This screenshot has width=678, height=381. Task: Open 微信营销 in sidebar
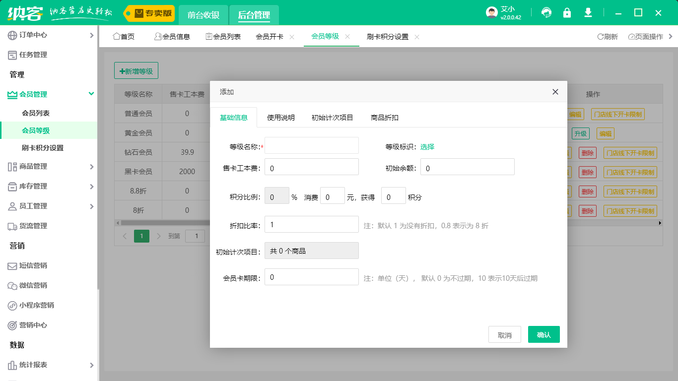coord(33,286)
